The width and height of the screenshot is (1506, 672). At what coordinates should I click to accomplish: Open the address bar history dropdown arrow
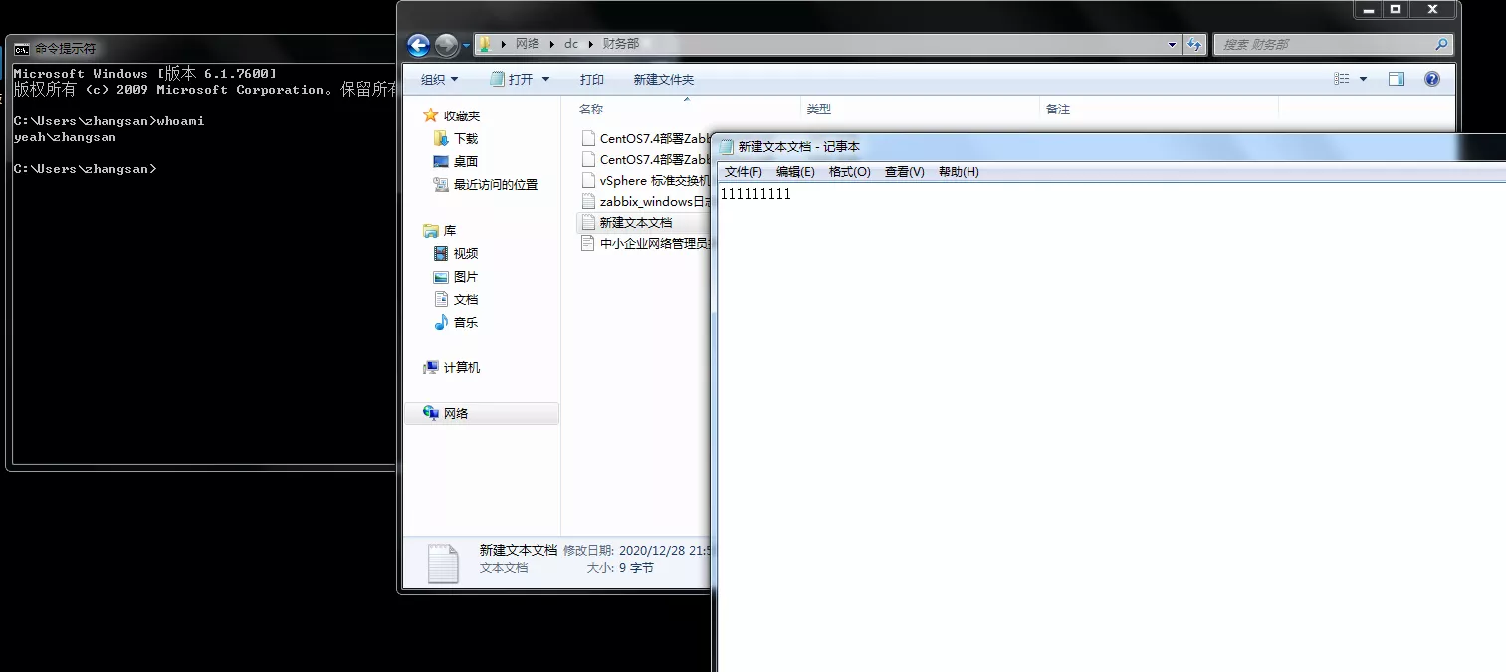coord(1172,45)
